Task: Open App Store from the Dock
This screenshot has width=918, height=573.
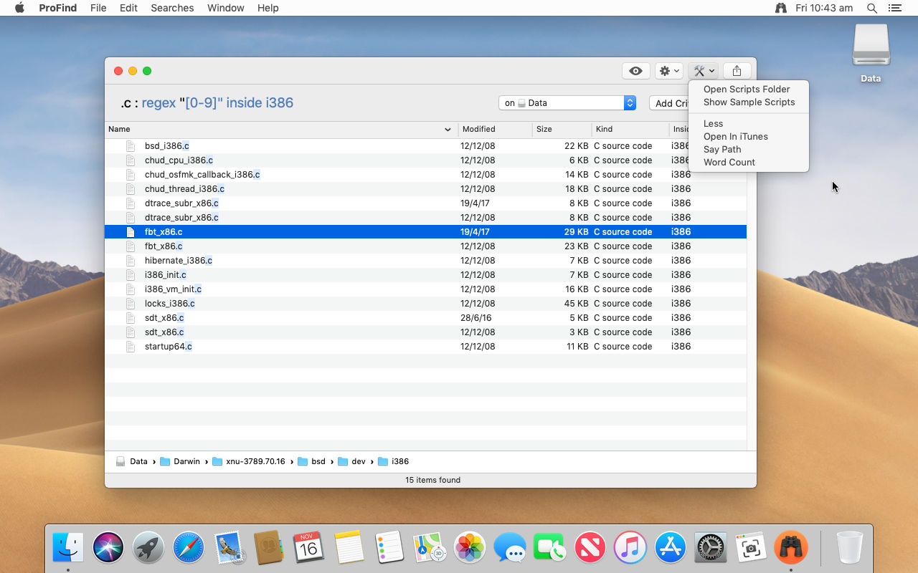Action: tap(671, 548)
